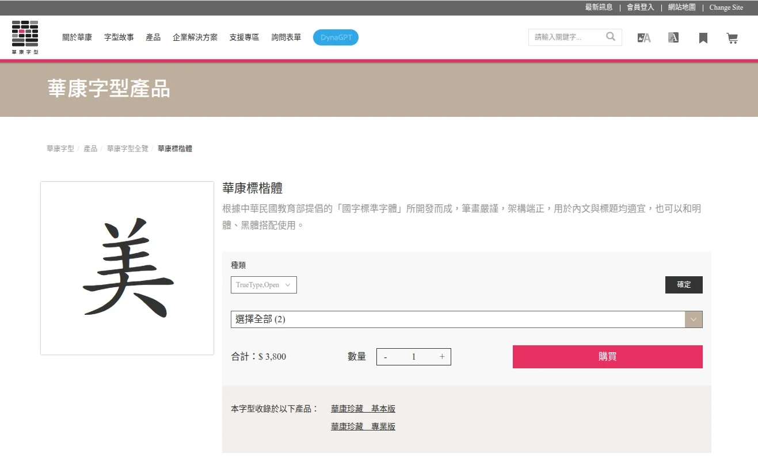Screen dimensions: 758x465
Task: Click the DynaGPT button
Action: click(336, 37)
